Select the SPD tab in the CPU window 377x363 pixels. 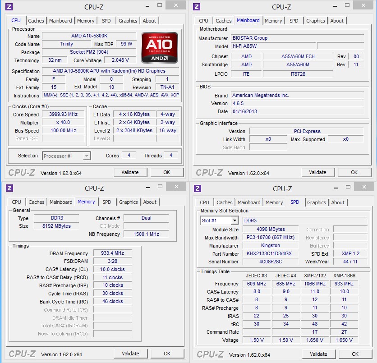tap(106, 21)
